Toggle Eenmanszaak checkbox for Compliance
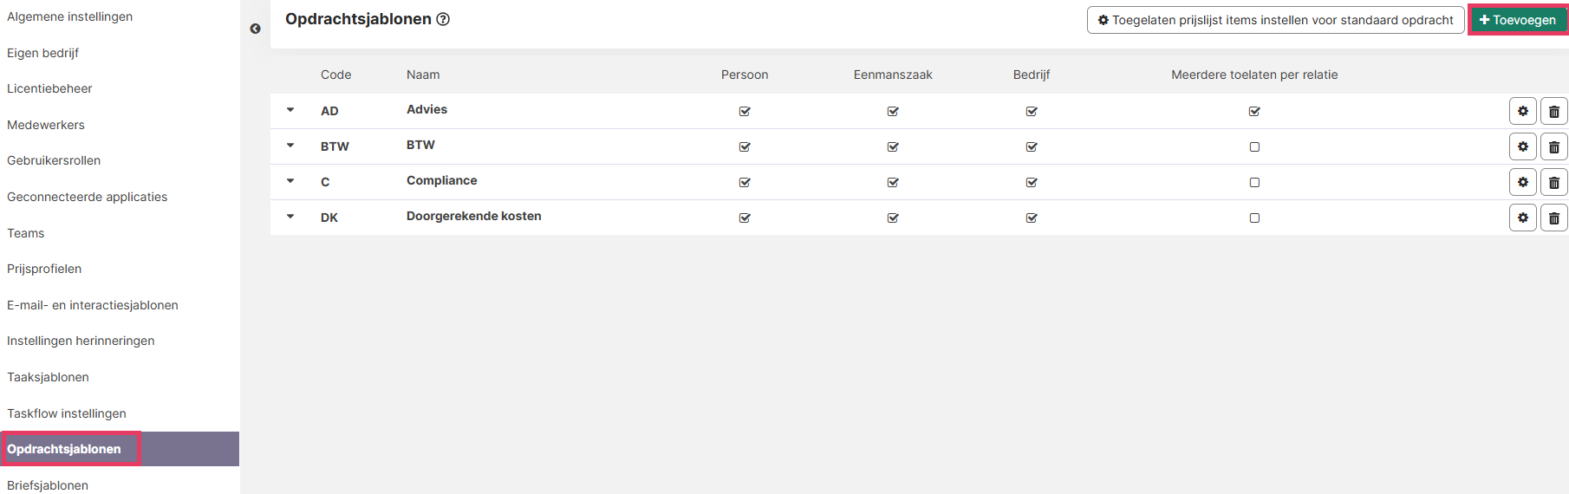Viewport: 1569px width, 494px height. (893, 182)
